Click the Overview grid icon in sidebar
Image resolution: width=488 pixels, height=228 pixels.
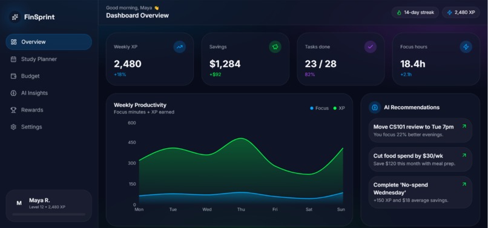coord(13,42)
